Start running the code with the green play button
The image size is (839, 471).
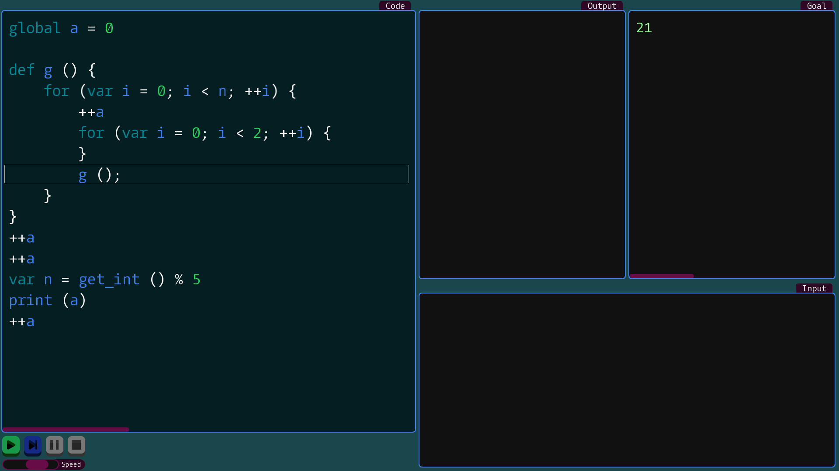(x=11, y=445)
